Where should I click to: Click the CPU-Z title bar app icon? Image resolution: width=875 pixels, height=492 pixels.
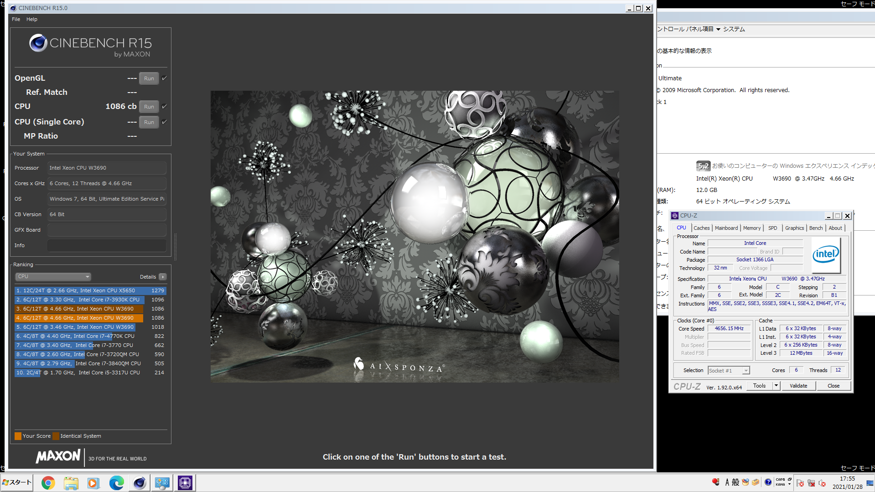675,216
